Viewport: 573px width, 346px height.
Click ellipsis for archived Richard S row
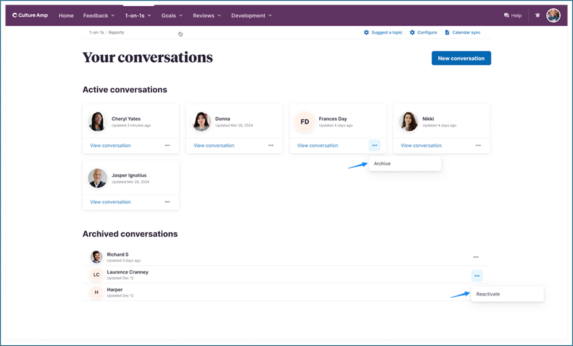(x=476, y=257)
